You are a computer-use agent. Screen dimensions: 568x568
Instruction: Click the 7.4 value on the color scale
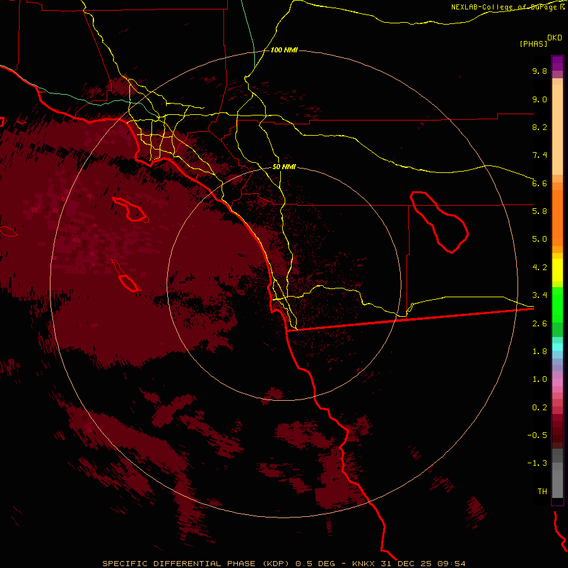(x=540, y=155)
